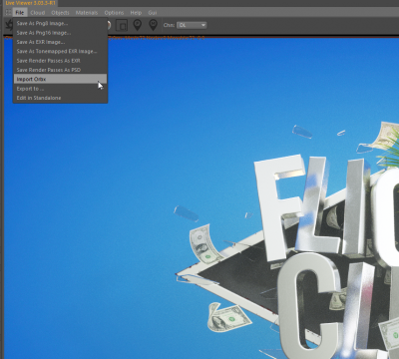
Task: Select the pick material pin icon
Action: (x=153, y=25)
